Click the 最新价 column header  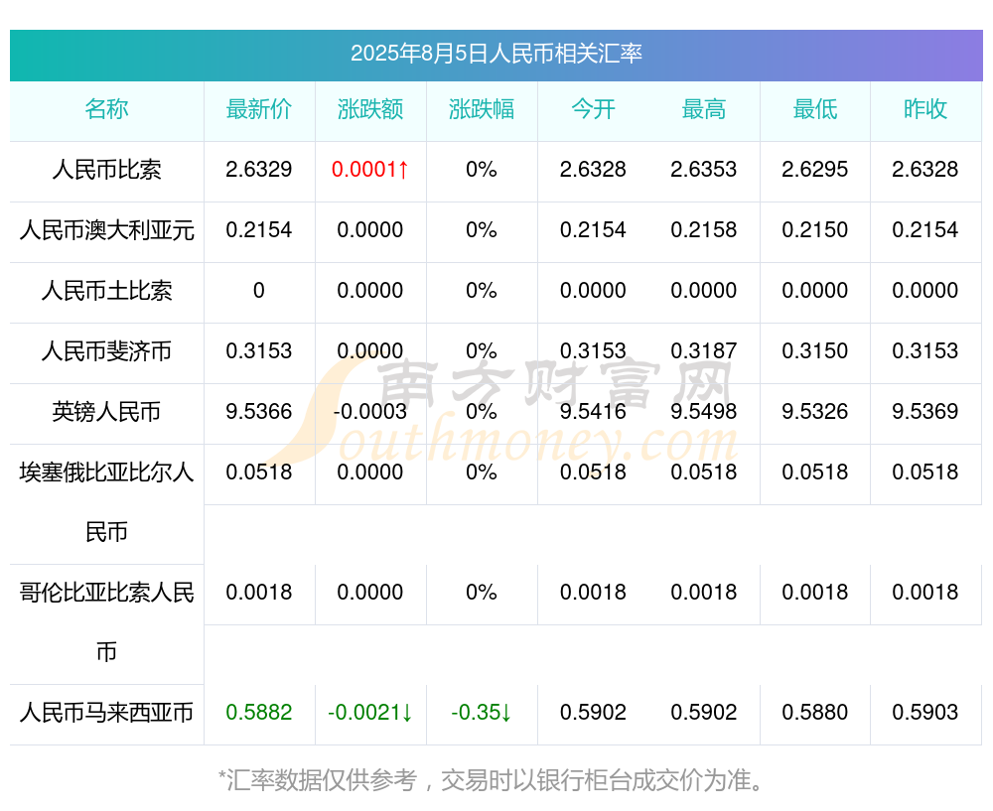click(259, 109)
